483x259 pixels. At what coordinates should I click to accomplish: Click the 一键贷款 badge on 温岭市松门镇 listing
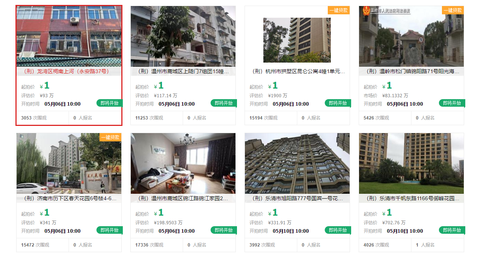(x=453, y=10)
